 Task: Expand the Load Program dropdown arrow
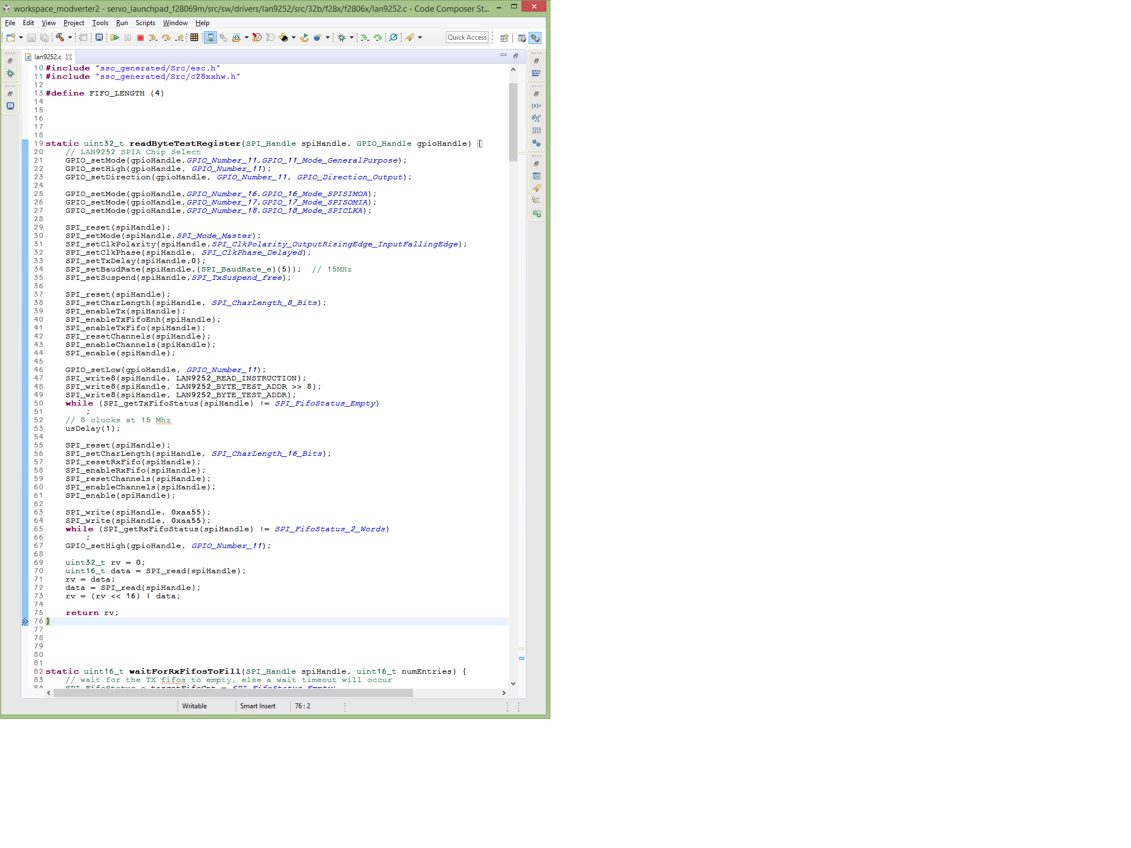click(x=246, y=37)
